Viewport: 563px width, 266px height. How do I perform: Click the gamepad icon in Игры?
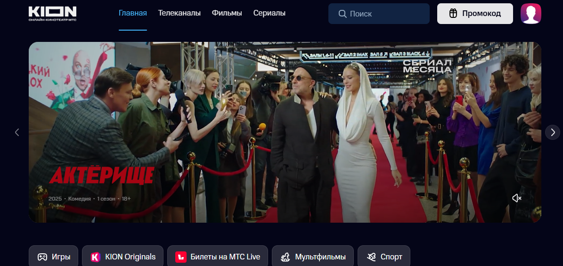click(42, 257)
